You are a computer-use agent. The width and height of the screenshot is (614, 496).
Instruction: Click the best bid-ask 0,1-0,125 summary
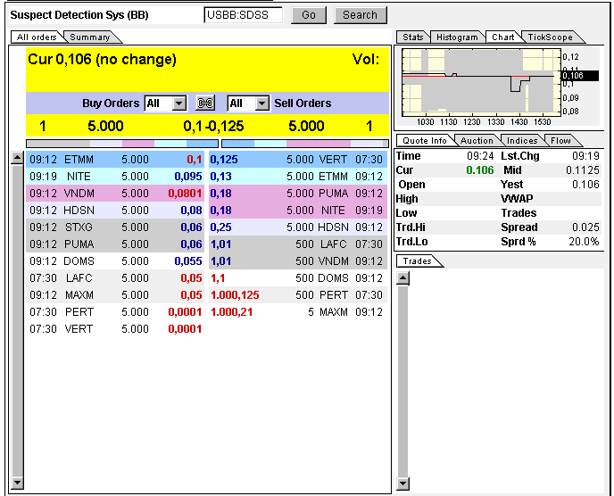(213, 126)
